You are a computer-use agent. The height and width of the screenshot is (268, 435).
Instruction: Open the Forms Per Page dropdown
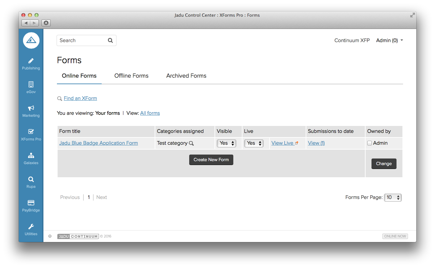coord(393,197)
